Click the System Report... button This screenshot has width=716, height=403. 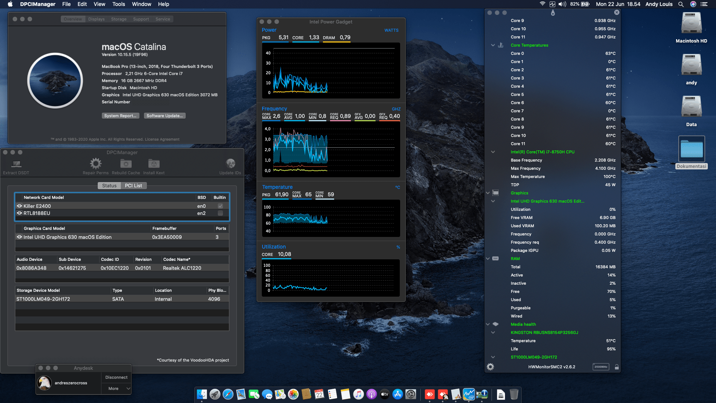pos(120,116)
